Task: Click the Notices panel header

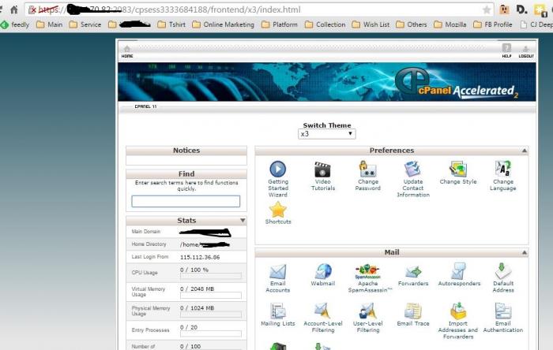Action: point(186,151)
